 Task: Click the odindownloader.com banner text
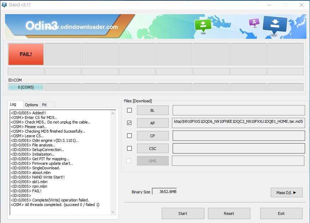pyautogui.click(x=82, y=27)
